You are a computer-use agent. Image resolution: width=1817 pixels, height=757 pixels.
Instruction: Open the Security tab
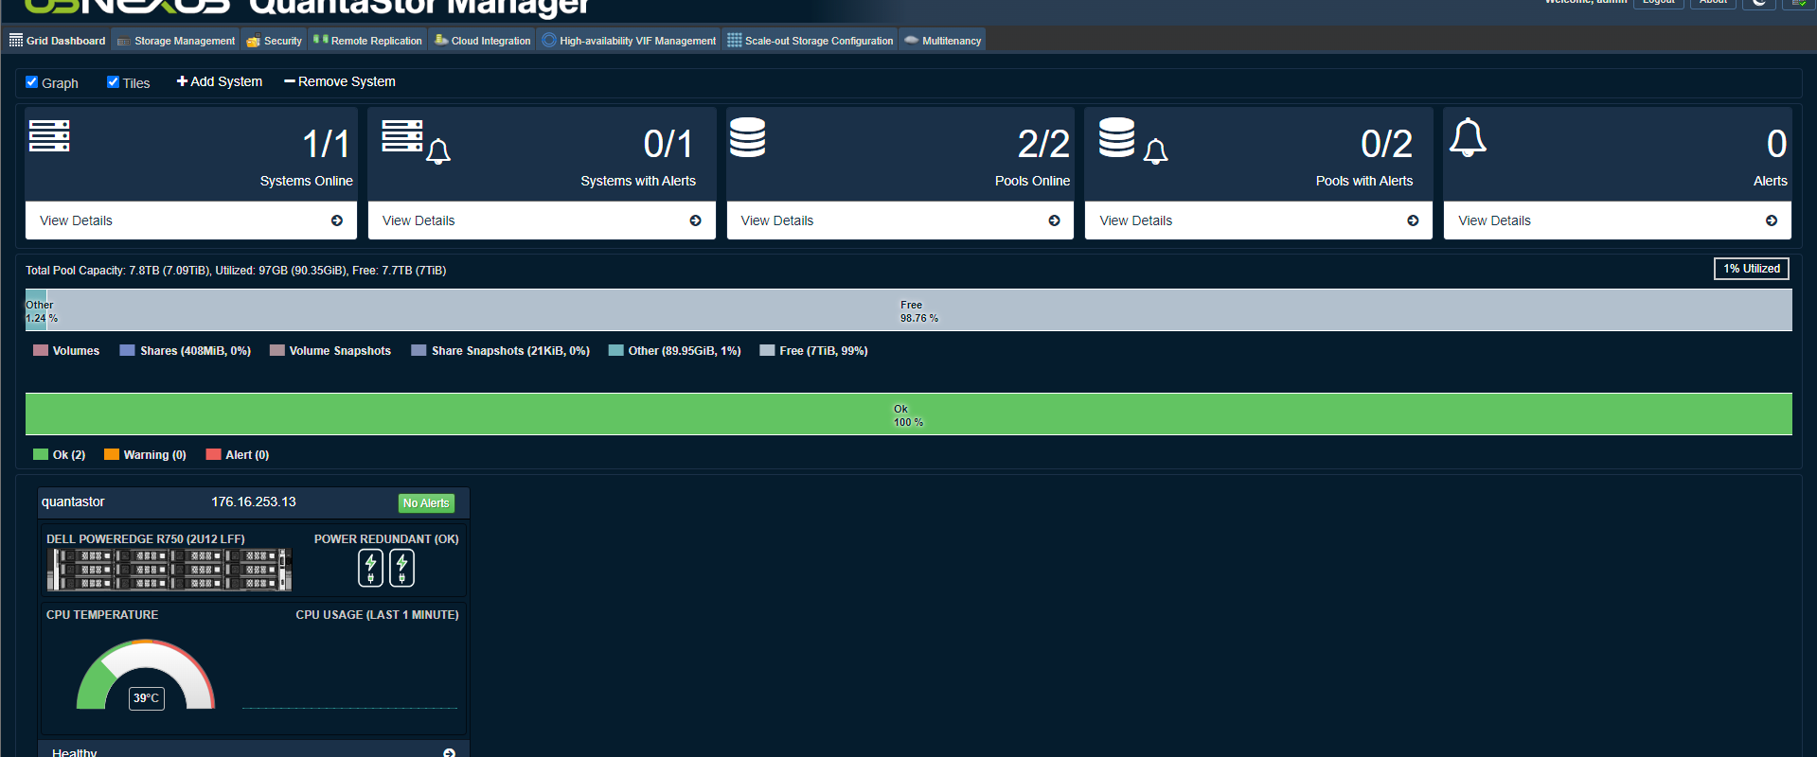point(275,41)
